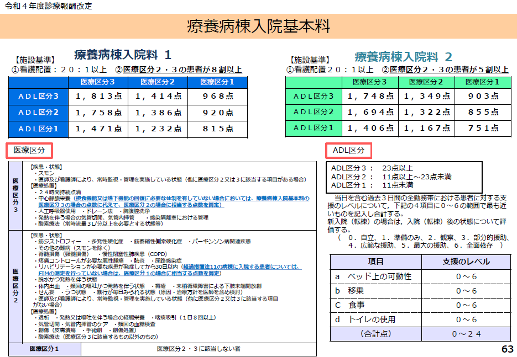The width and height of the screenshot is (517, 357).
Task: Click the トイレの使用 row
Action: [375, 319]
